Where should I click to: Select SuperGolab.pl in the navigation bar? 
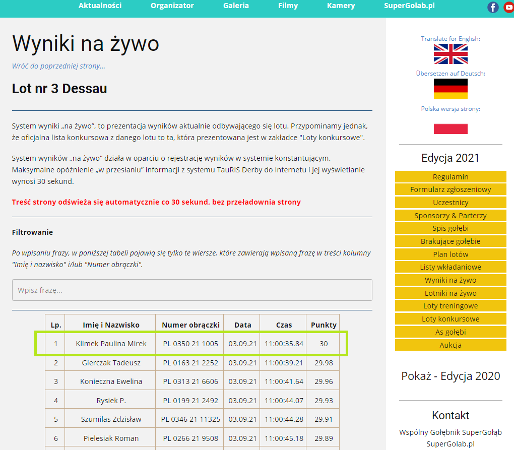(409, 6)
